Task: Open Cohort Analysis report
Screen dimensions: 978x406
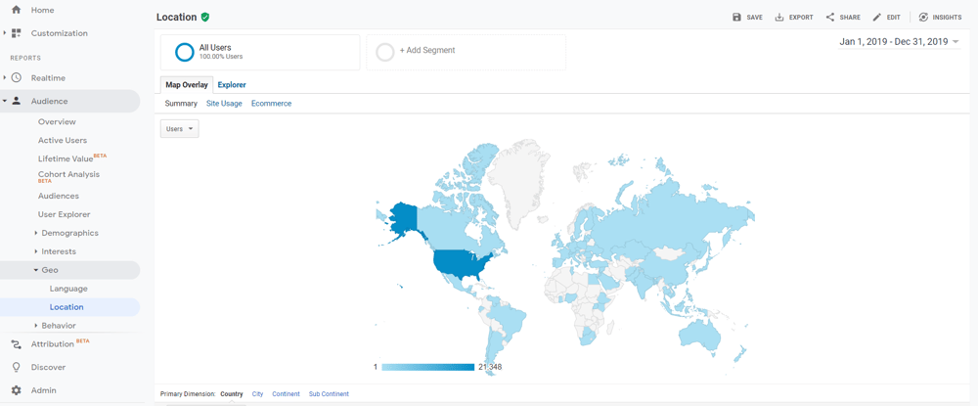Action: point(68,176)
